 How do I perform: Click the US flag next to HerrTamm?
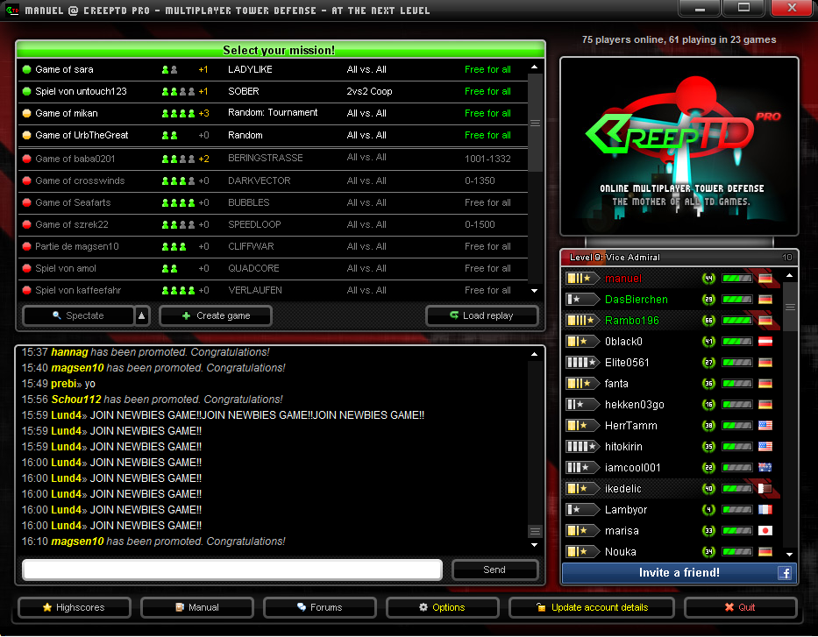click(x=765, y=425)
